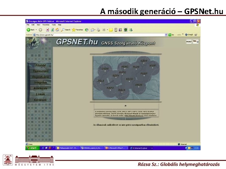
Task: Refresh the page using the green Refresh icon
Action: [x=52, y=30]
